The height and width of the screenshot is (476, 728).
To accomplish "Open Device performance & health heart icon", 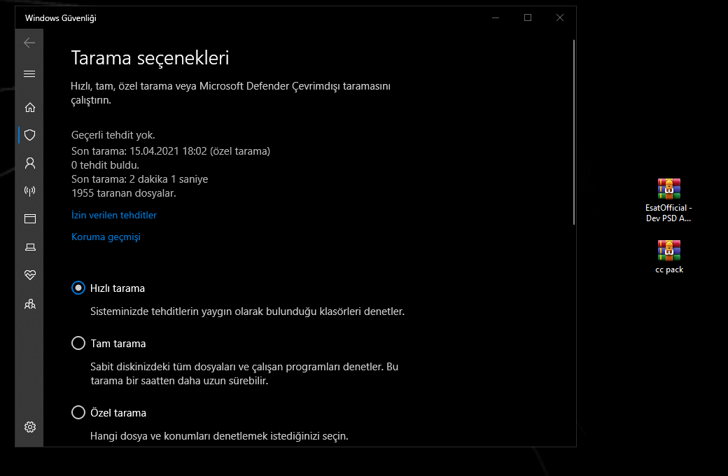I will [29, 275].
